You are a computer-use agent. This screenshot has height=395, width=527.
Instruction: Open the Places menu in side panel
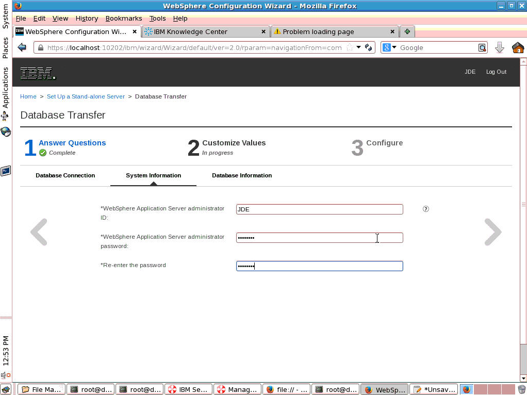point(5,47)
